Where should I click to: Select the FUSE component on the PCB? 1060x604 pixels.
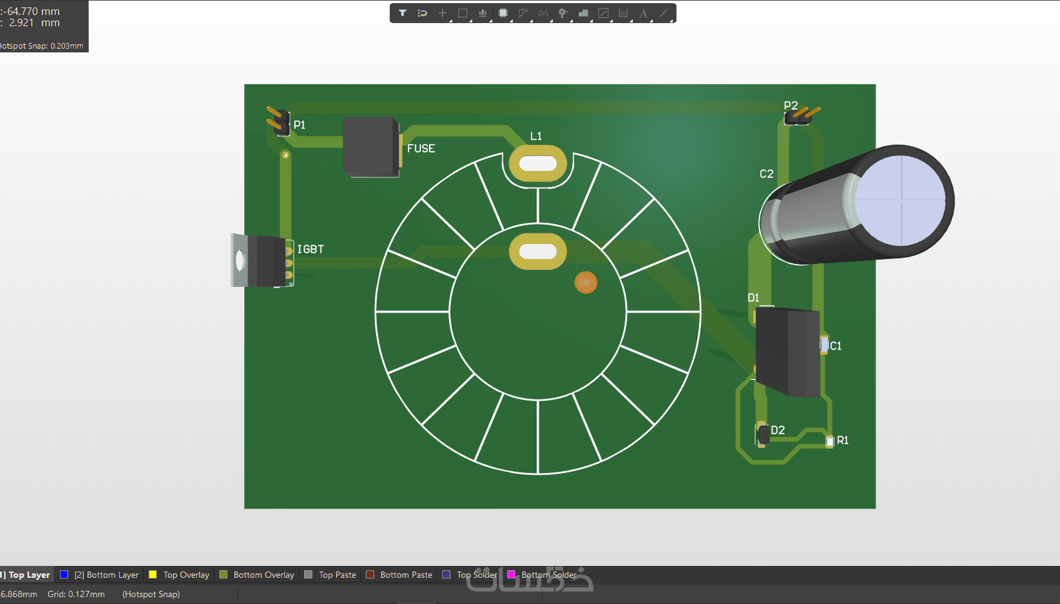pos(370,146)
